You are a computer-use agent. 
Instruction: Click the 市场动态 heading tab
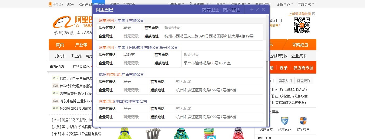pos(57,67)
